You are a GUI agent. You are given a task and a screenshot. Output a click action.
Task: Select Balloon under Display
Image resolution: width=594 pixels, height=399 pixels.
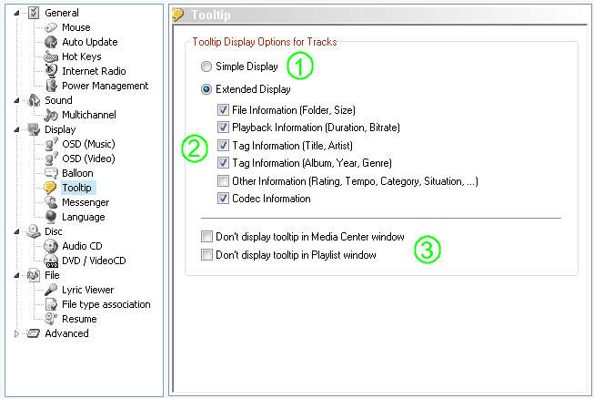point(77,173)
